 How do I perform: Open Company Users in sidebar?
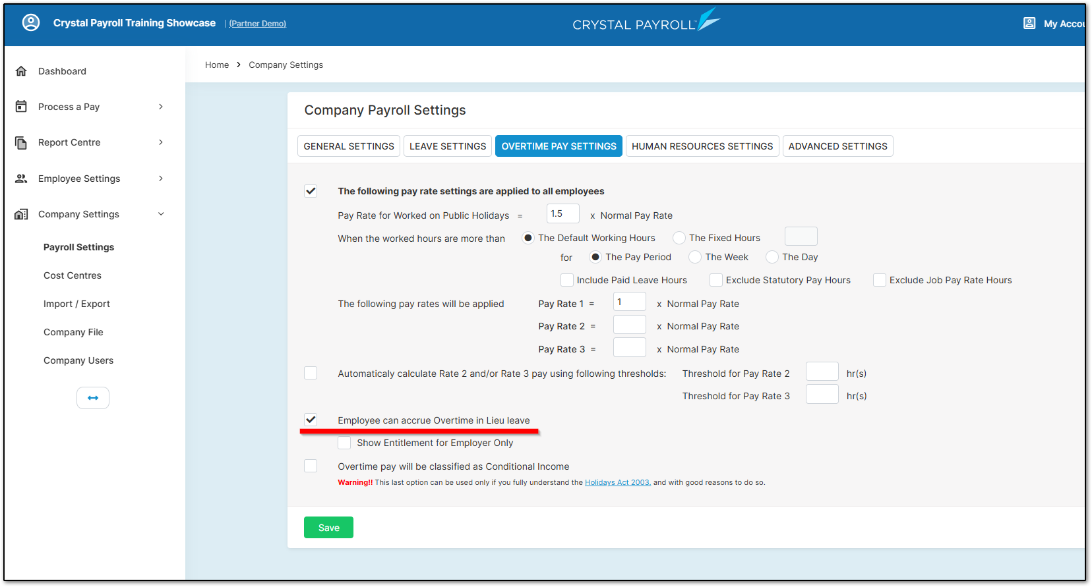(78, 360)
